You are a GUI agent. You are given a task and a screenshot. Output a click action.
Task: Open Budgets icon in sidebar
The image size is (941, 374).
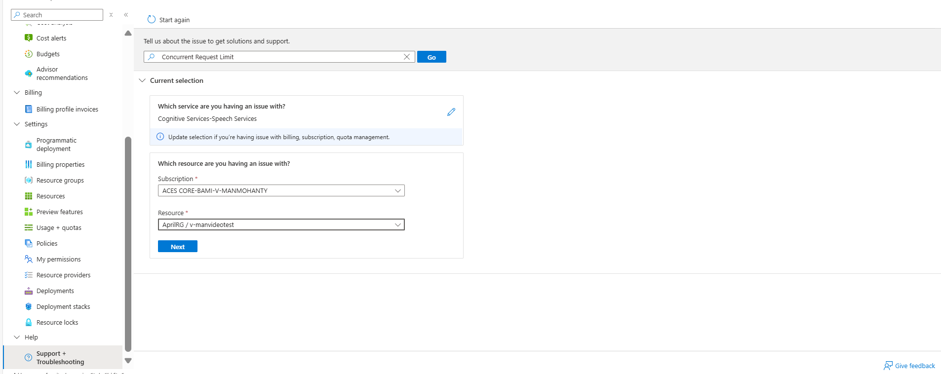click(x=29, y=54)
